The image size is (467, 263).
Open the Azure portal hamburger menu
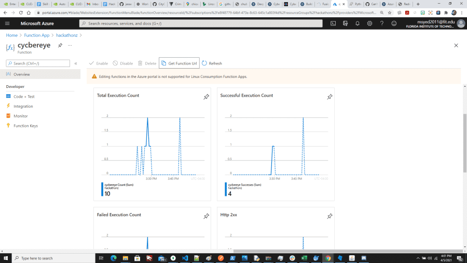(7, 23)
